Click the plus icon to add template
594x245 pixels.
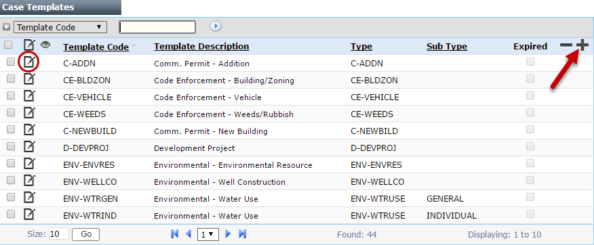click(582, 46)
